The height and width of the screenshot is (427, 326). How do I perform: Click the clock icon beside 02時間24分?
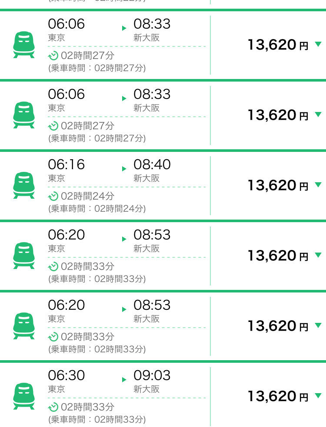pyautogui.click(x=53, y=196)
